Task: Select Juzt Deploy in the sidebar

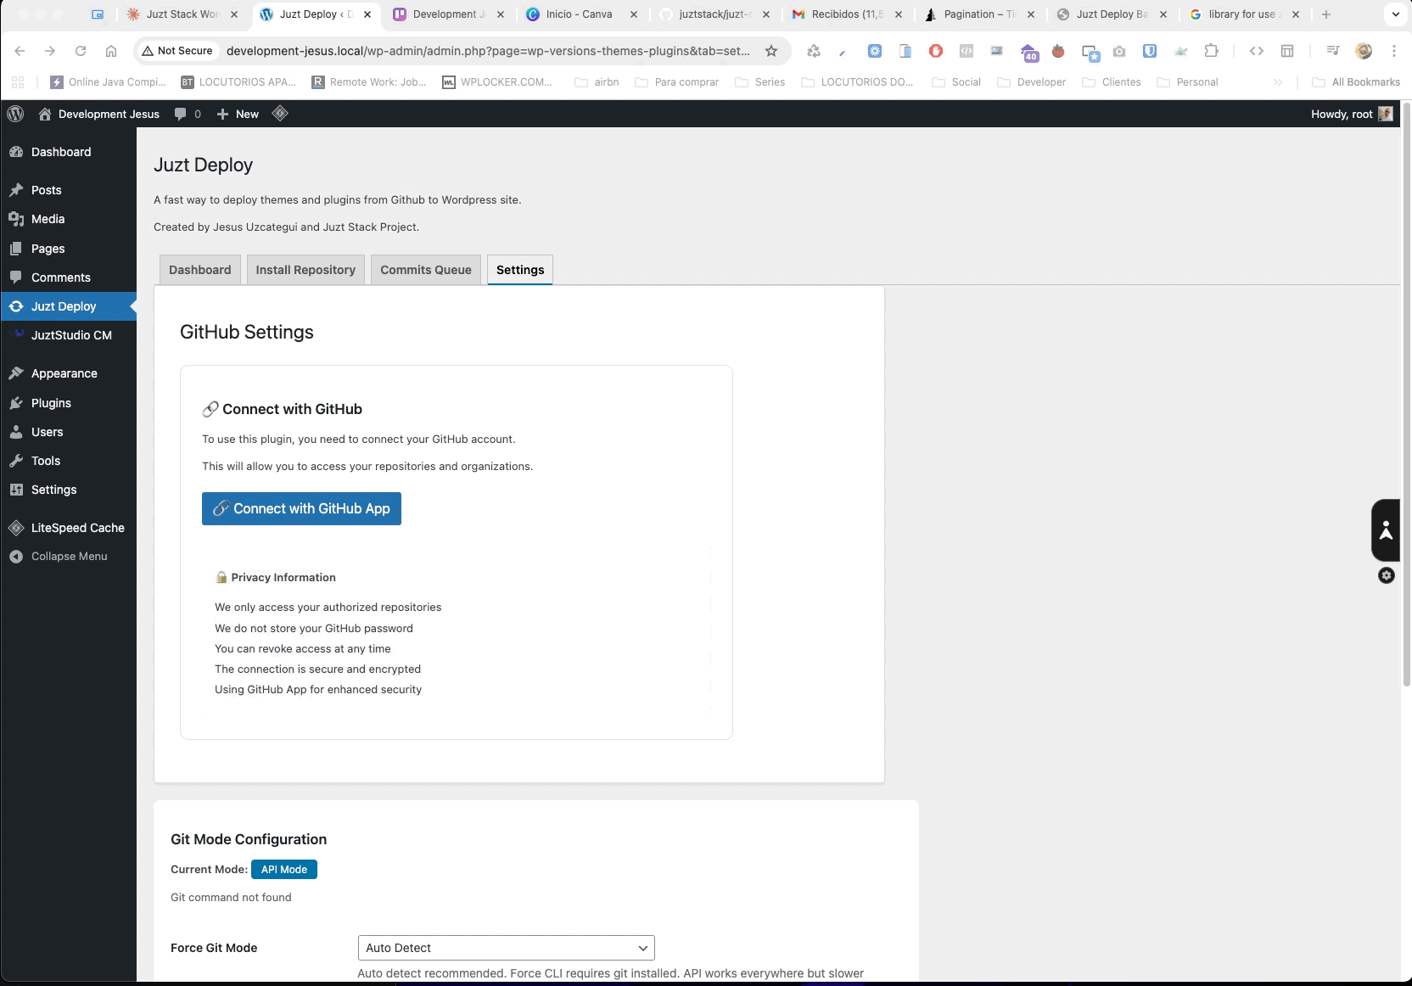Action: pyautogui.click(x=62, y=306)
